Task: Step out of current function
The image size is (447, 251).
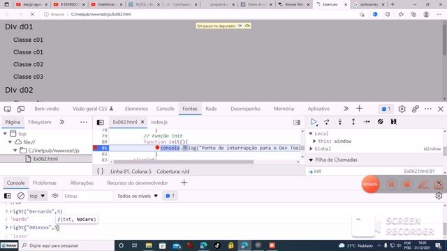Action: 353,122
